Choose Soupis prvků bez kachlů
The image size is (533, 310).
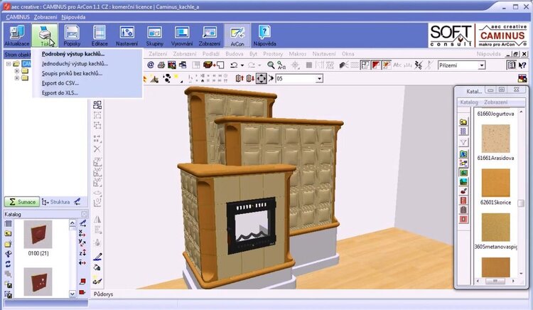tap(72, 73)
